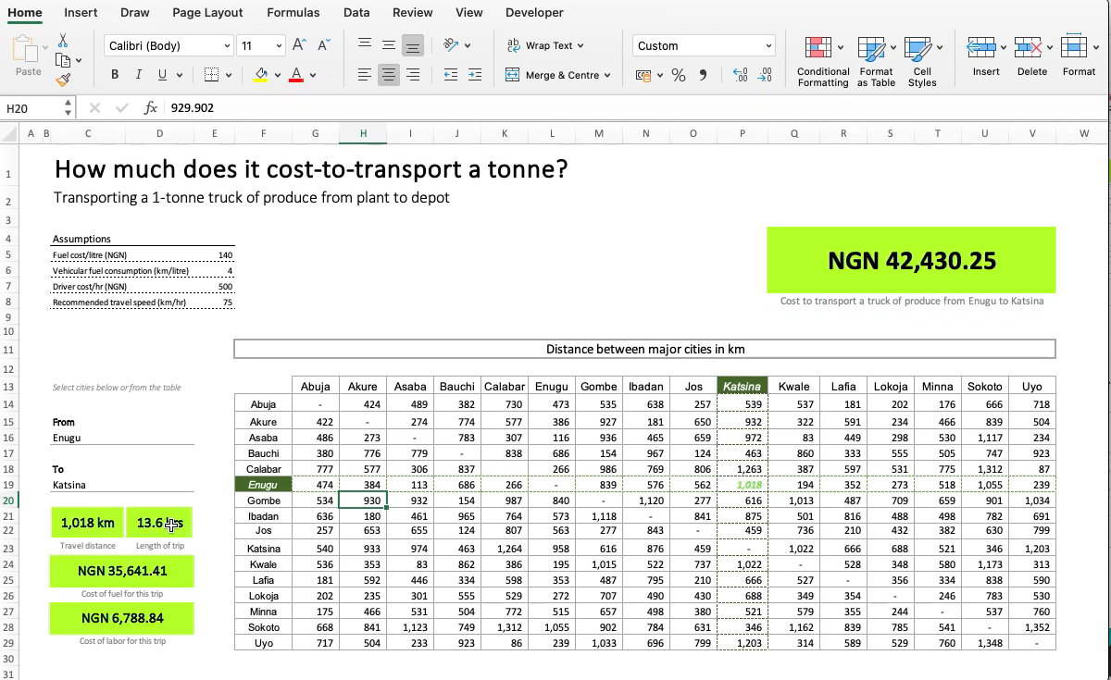Expand underline style options arrow

tap(179, 75)
